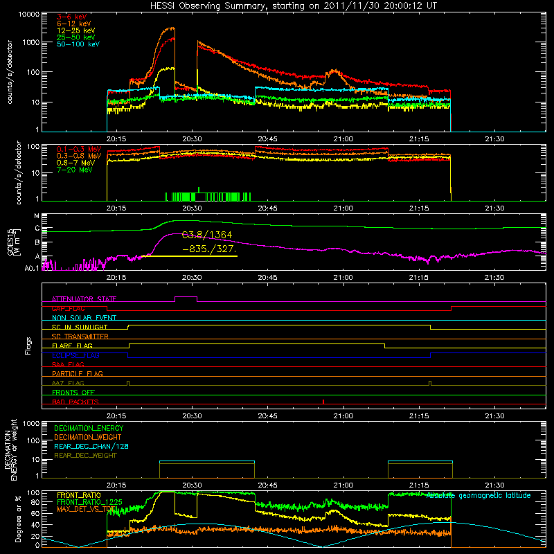Click the yellow flare duration bar in GOES panel

click(x=189, y=256)
